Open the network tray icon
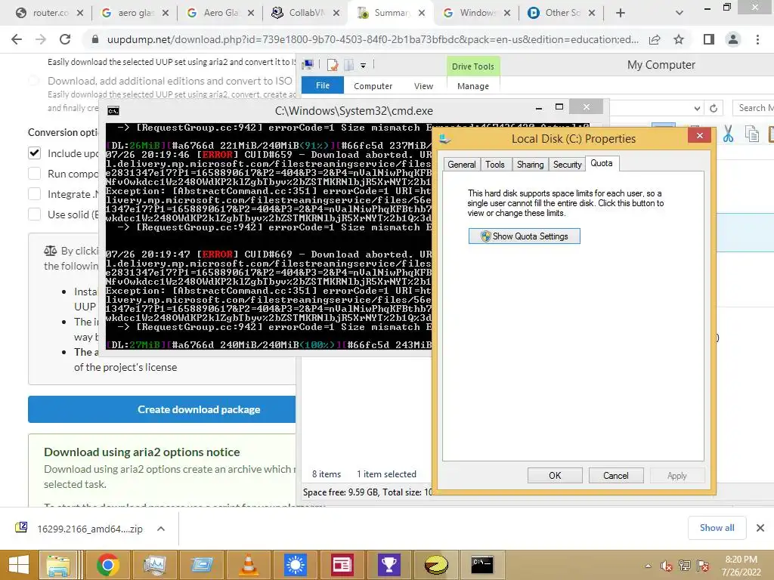774x580 pixels. tap(685, 566)
